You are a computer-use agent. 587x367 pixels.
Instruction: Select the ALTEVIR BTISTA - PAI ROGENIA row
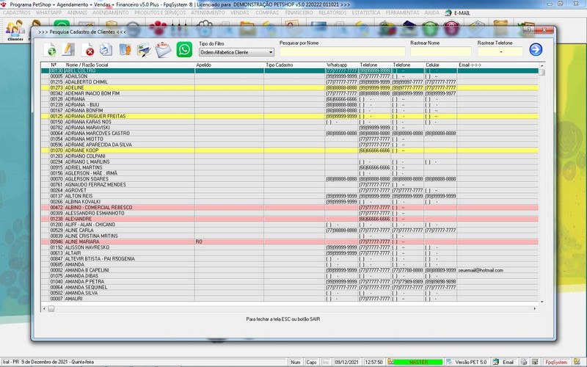pos(289,258)
